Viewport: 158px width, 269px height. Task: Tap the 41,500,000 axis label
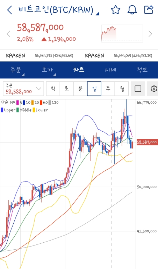pyautogui.click(x=147, y=231)
